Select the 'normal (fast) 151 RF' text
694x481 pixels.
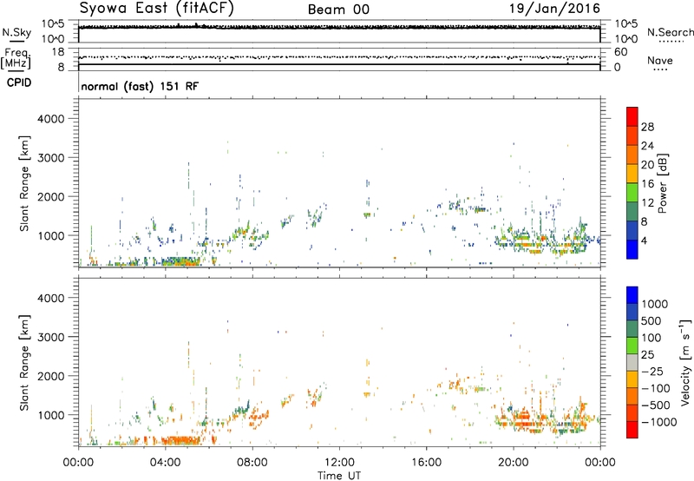(x=140, y=86)
